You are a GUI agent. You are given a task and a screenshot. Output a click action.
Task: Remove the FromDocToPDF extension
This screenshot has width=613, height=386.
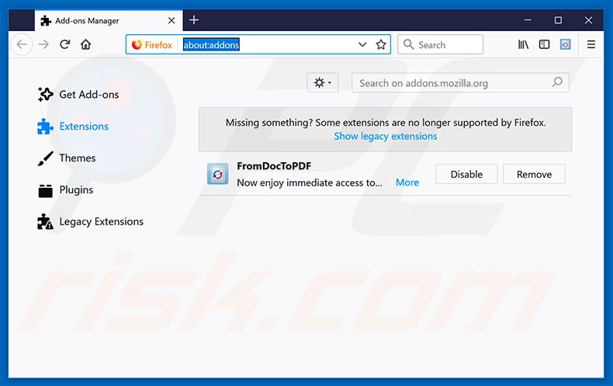[x=534, y=174]
